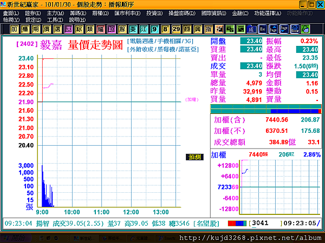Click the yellow 選 toolbar button

point(57,29)
